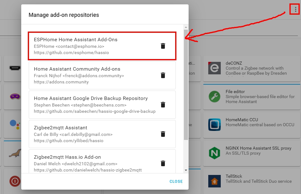Open the three-dot overflow menu
Image resolution: width=301 pixels, height=194 pixels.
295,9
